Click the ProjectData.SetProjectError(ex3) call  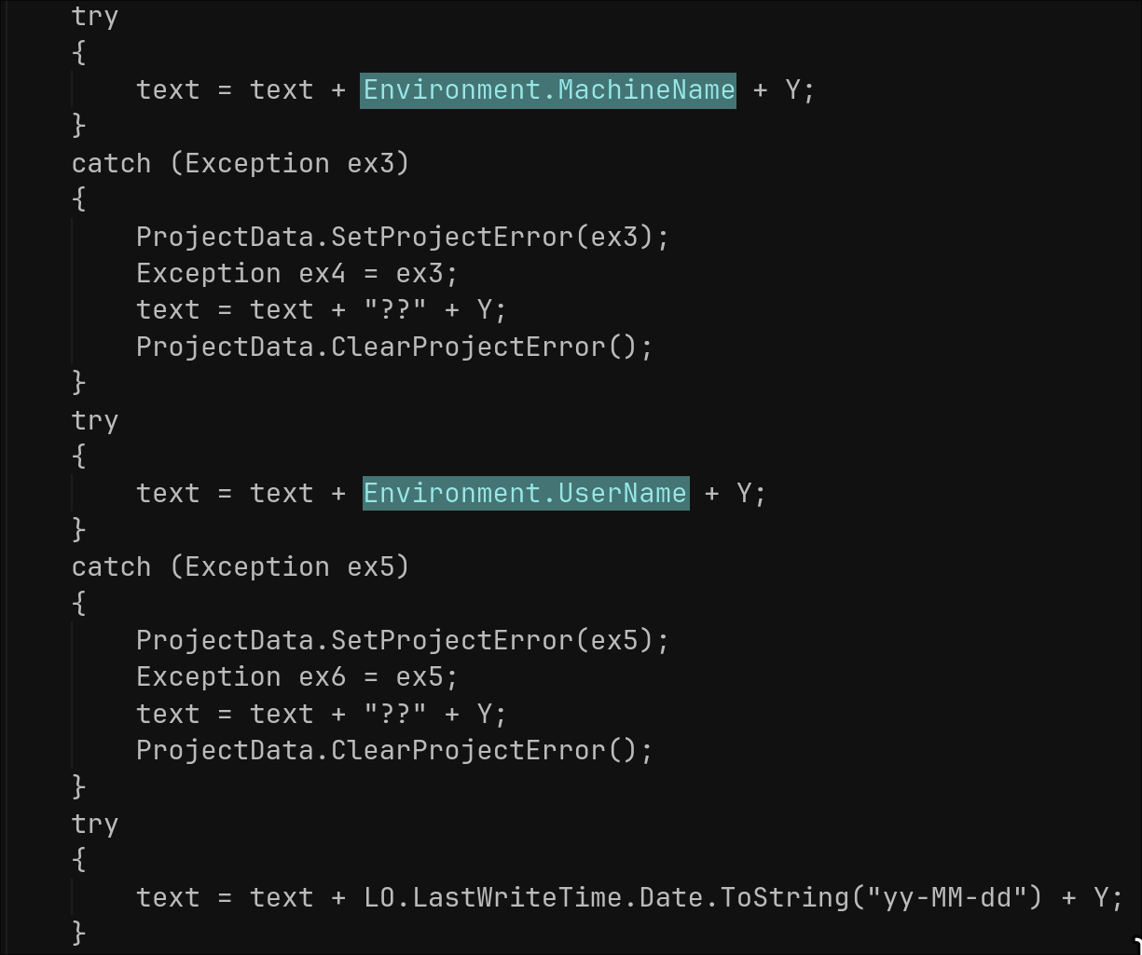402,237
